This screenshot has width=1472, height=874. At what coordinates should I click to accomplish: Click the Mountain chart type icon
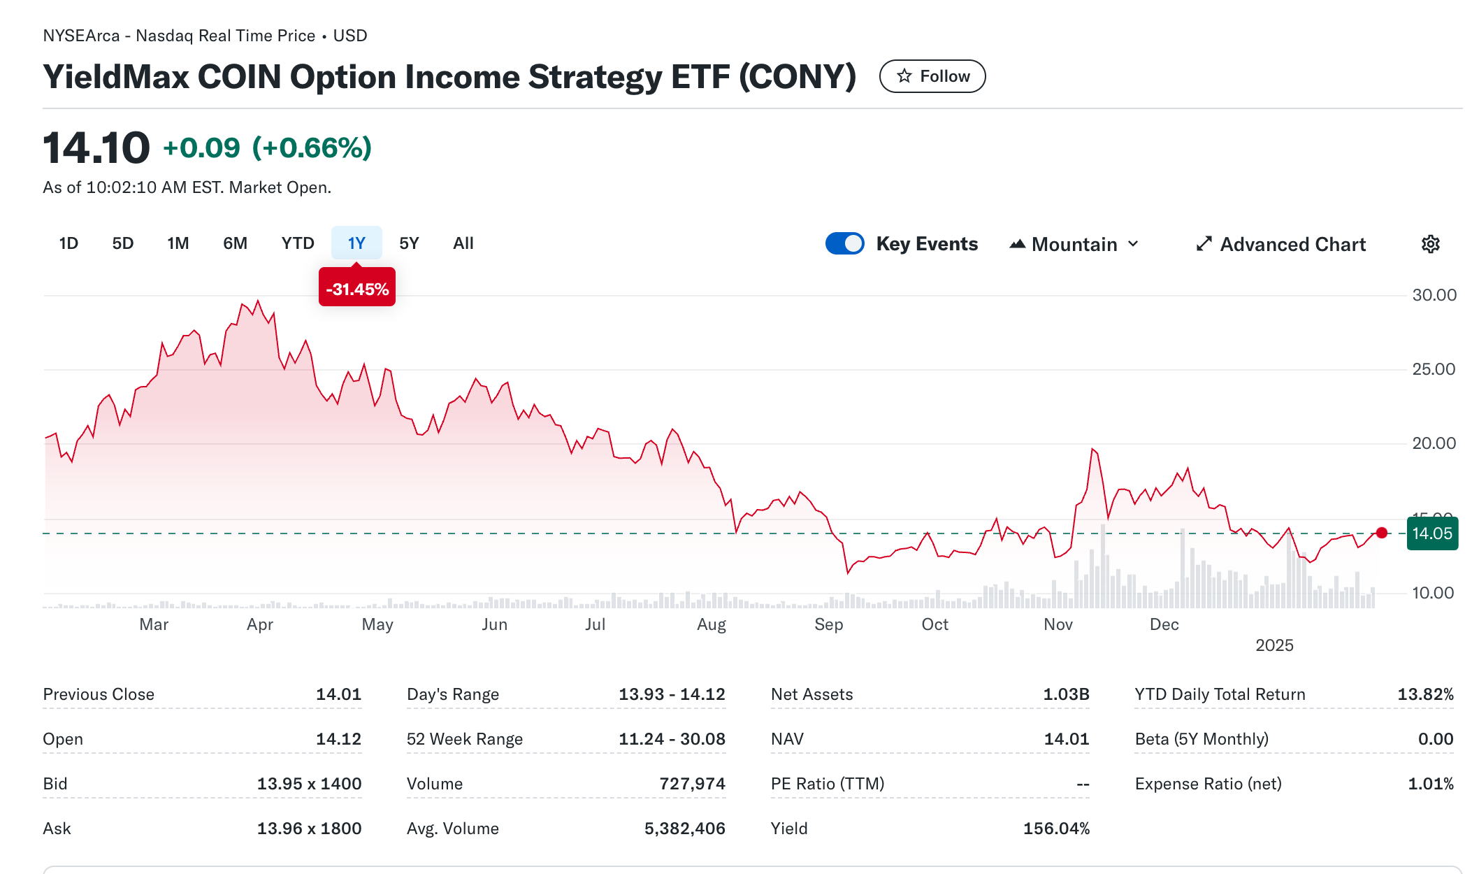(1018, 244)
